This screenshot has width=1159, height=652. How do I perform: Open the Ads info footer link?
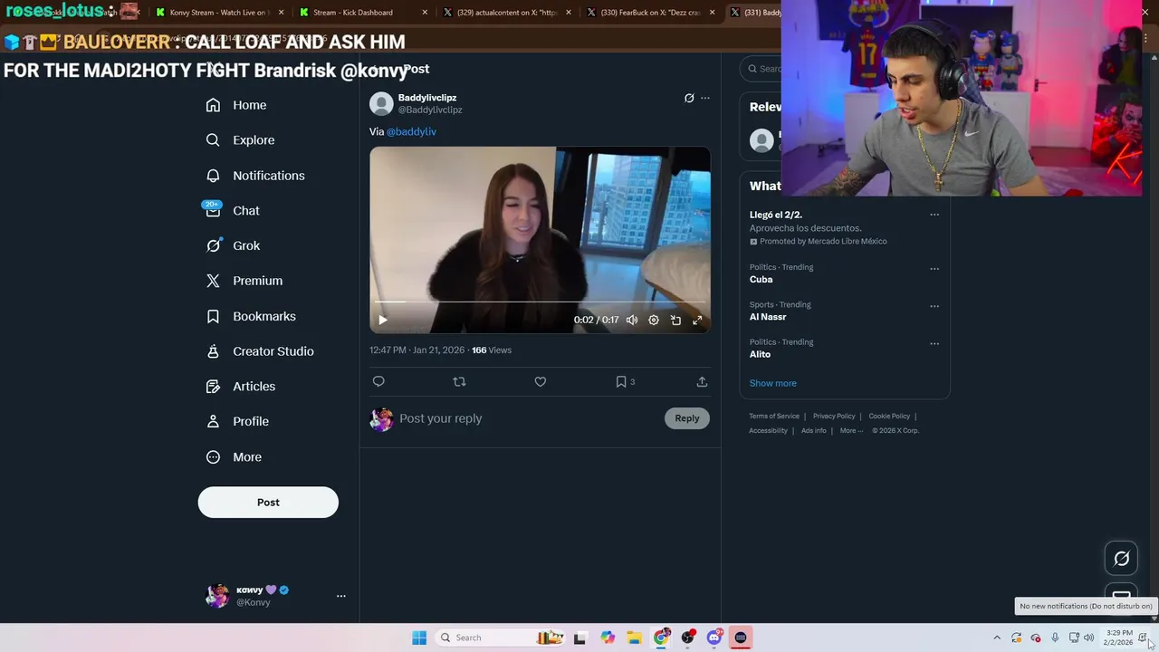click(813, 431)
